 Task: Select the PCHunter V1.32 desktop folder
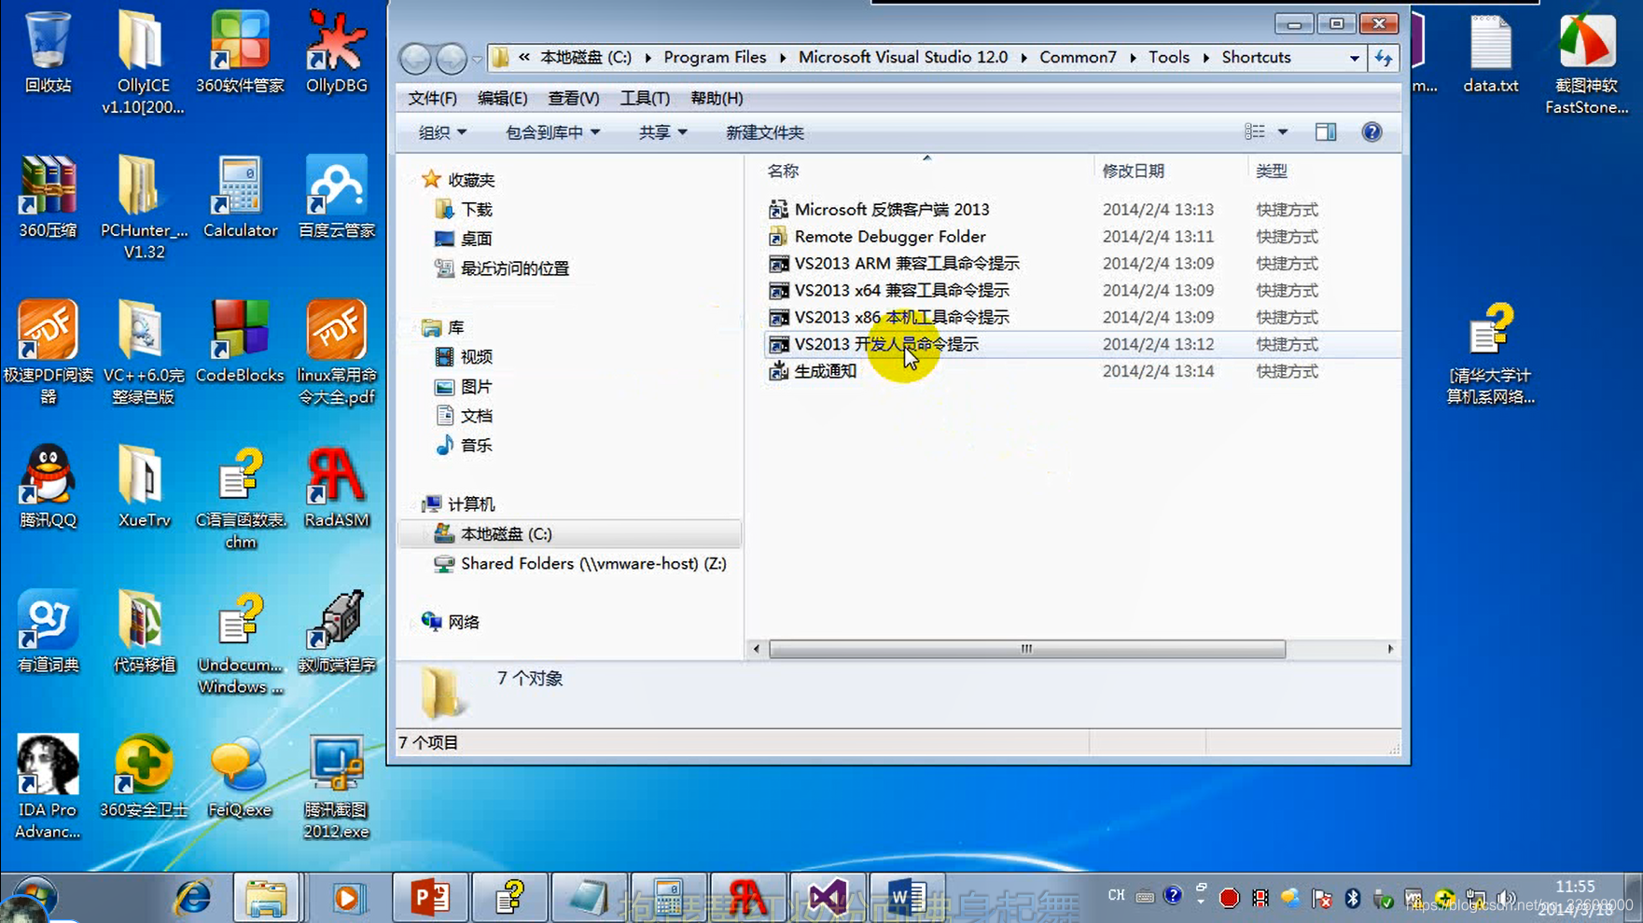143,207
